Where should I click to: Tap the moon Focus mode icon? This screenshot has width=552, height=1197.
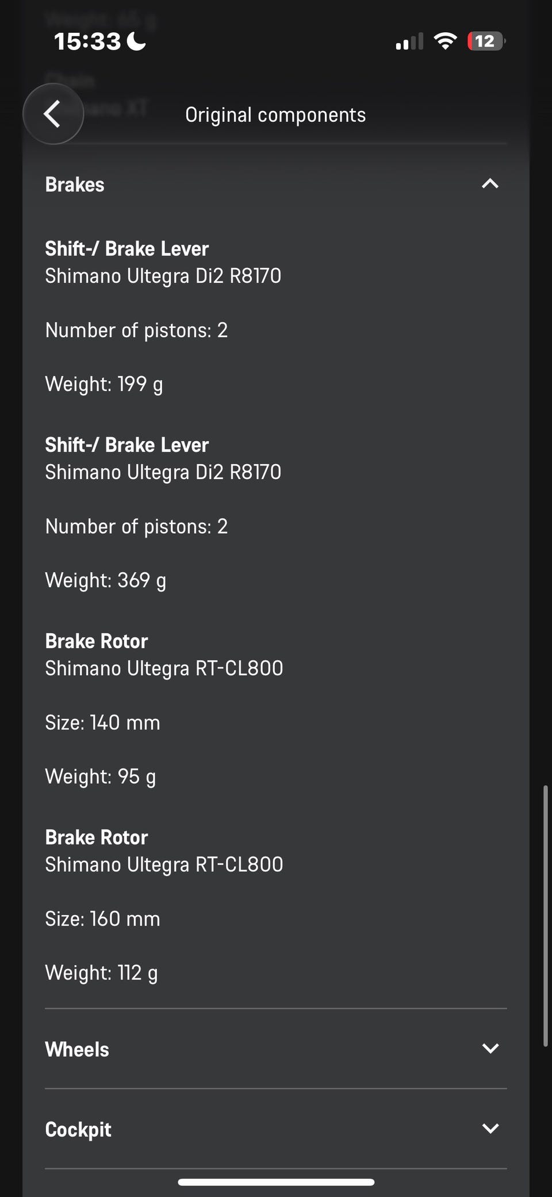pyautogui.click(x=136, y=41)
